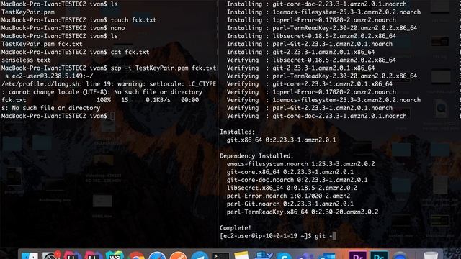Open Telegram from the Dock
461x259 pixels.
tap(200, 255)
